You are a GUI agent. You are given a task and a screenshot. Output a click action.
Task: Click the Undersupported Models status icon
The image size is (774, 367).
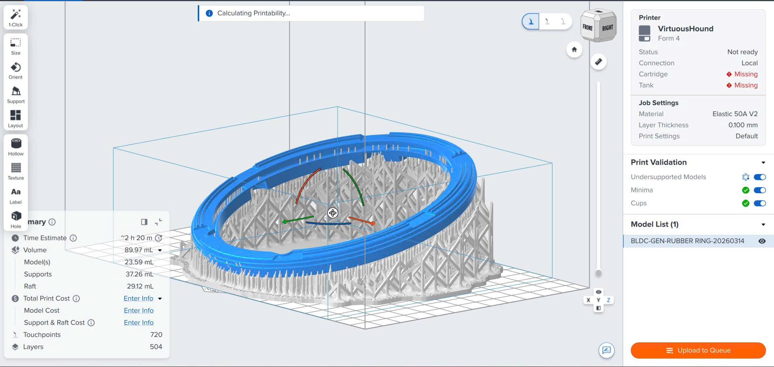pos(745,177)
